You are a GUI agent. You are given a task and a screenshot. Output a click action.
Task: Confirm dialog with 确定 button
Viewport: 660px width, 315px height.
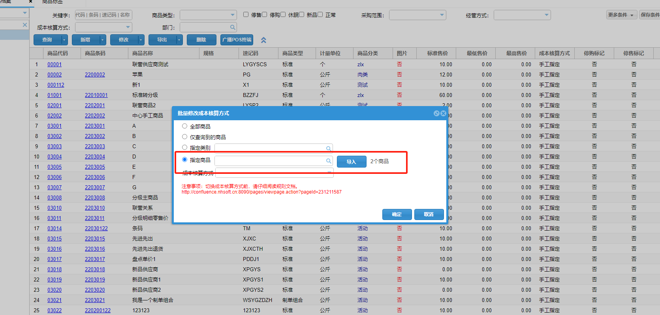pyautogui.click(x=397, y=214)
